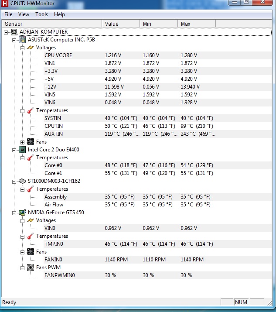
Task: Click CPUTIN max value 99 °C
Action: [x=197, y=126]
